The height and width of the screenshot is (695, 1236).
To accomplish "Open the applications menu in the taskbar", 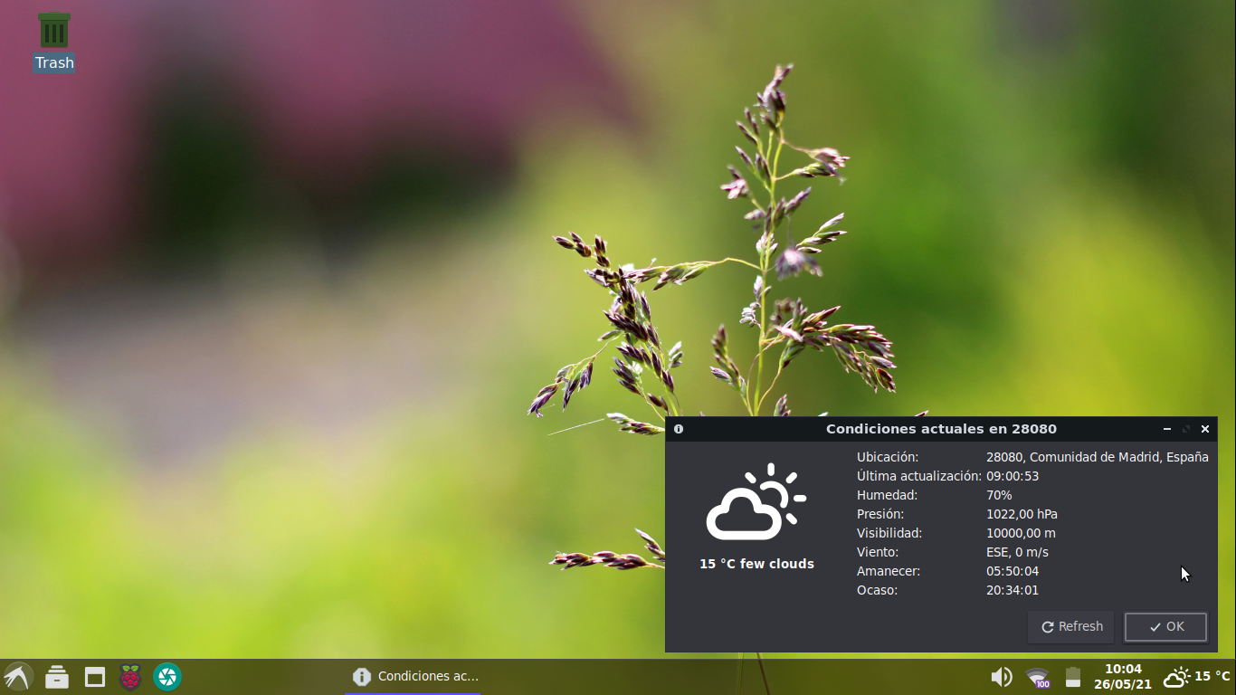I will 18,676.
